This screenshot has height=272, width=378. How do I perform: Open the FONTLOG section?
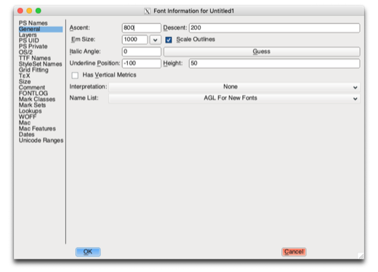33,94
